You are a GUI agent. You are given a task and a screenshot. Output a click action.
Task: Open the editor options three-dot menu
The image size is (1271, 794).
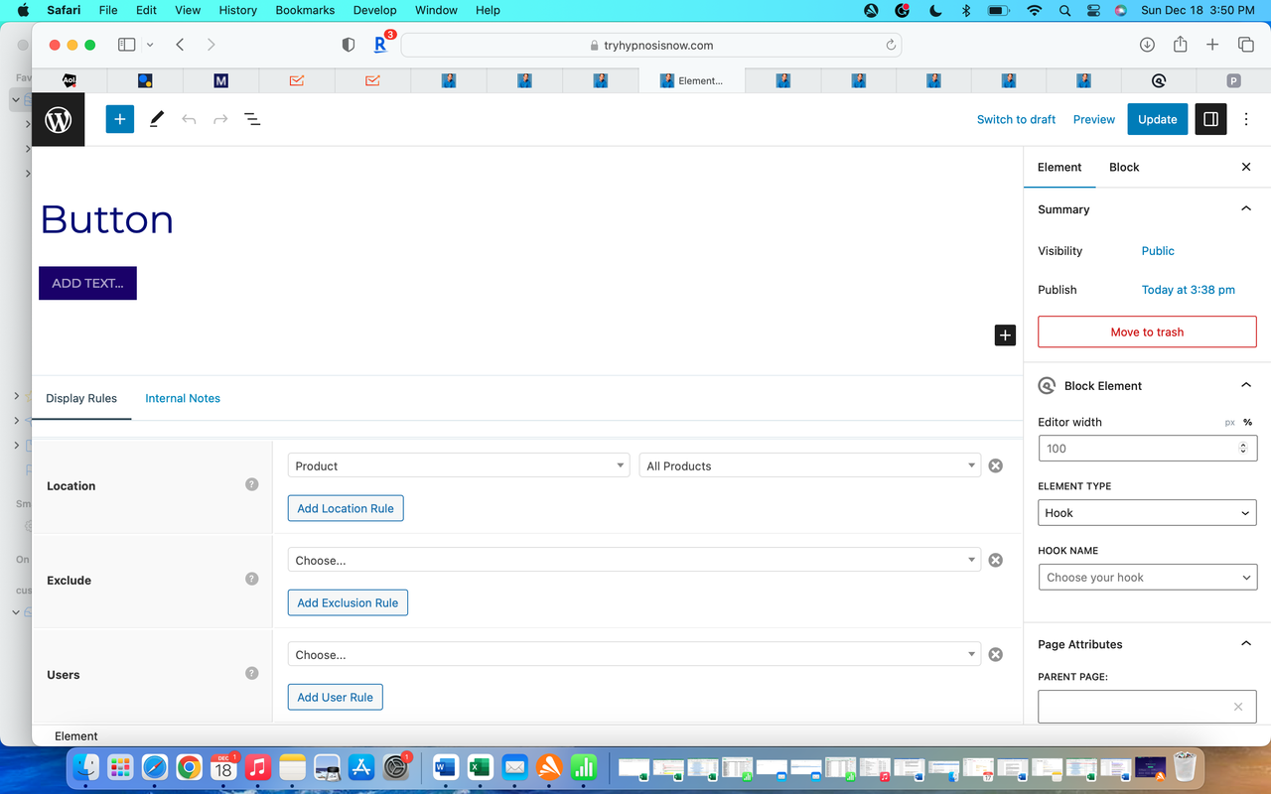coord(1246,119)
